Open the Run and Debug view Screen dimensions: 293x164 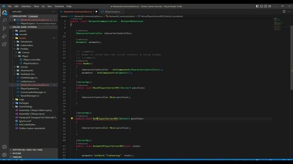tap(4, 36)
